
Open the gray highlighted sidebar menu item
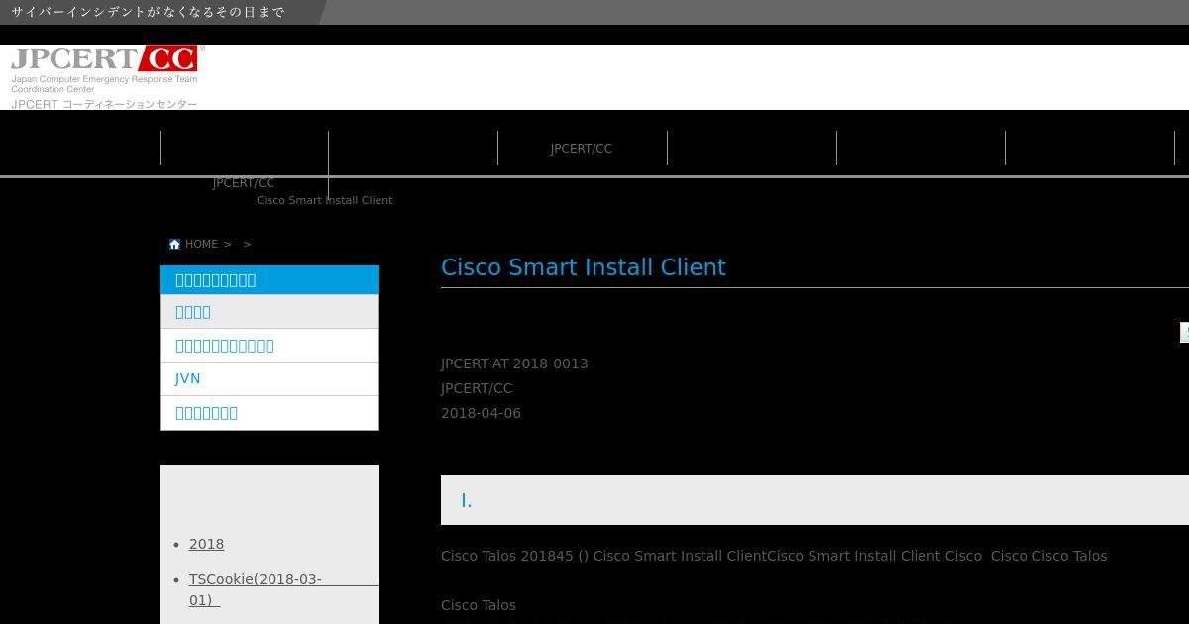(270, 312)
